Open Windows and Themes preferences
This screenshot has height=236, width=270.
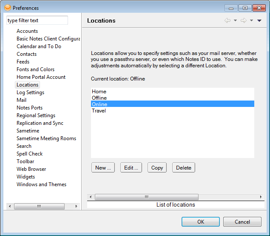point(41,184)
